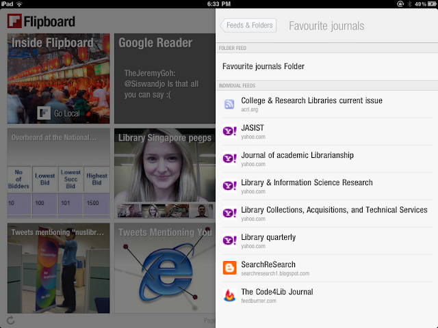The width and height of the screenshot is (438, 328).
Task: Open the SearchReSearch blog feed
Action: pyautogui.click(x=327, y=269)
